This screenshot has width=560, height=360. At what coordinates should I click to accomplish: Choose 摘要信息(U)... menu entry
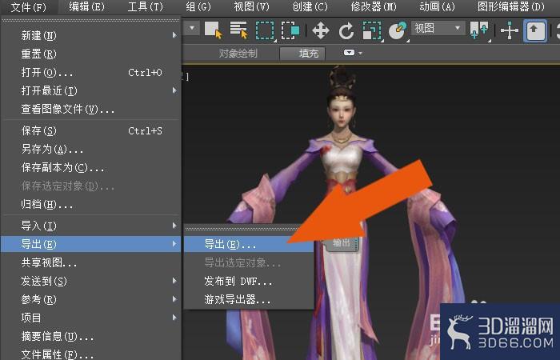91,336
